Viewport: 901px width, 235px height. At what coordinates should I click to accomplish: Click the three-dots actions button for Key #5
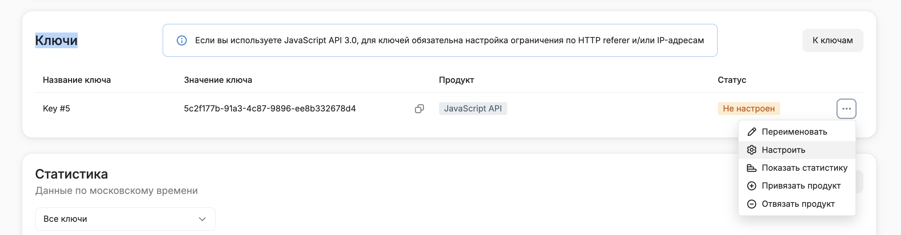(x=846, y=109)
